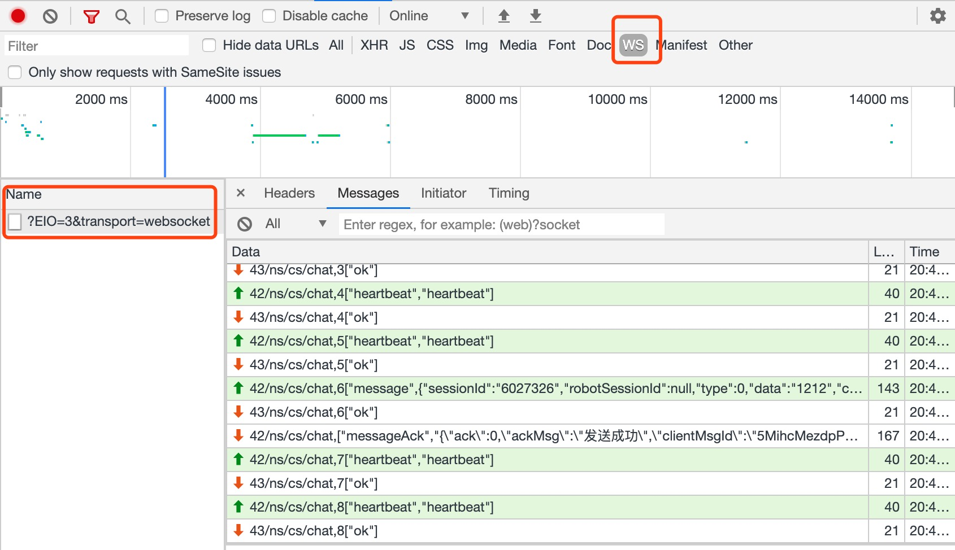Image resolution: width=955 pixels, height=550 pixels.
Task: Click the 12000 ms timeline marker
Action: (747, 99)
